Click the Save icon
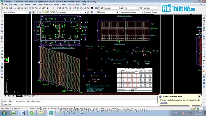Screen dimensions: 206x116 [11, 8]
